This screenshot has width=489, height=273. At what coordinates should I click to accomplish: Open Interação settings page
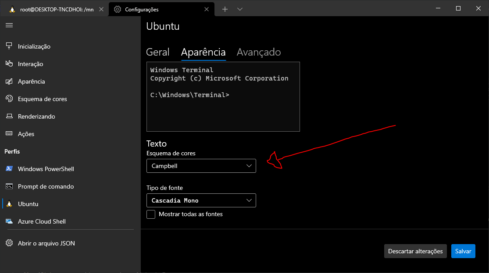[x=70, y=64]
